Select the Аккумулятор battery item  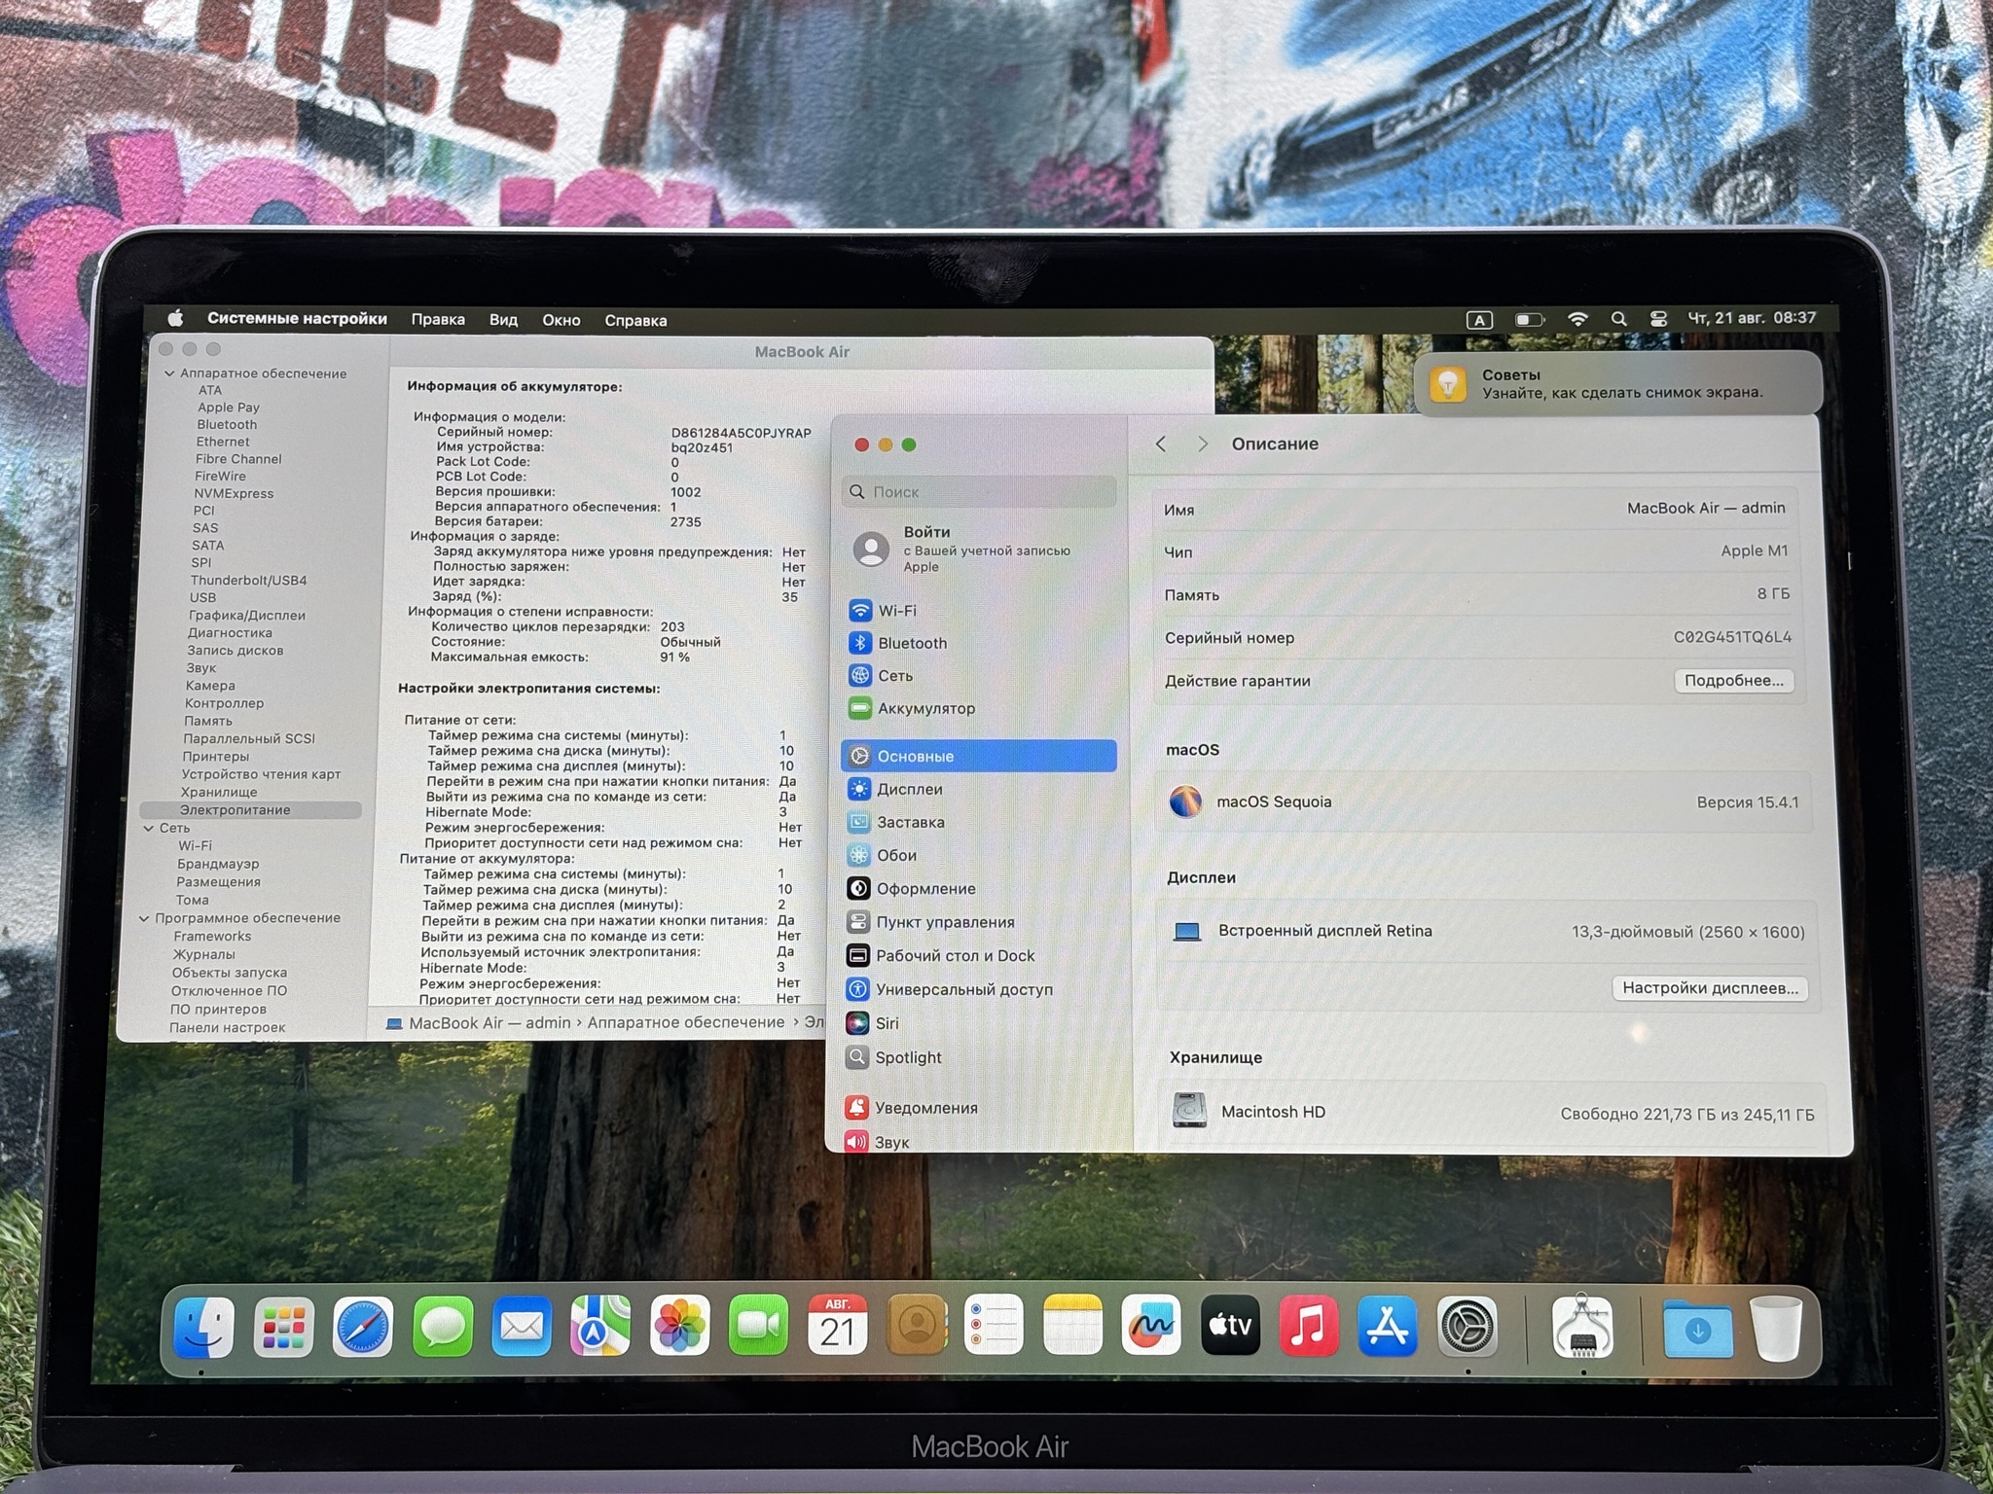point(924,708)
